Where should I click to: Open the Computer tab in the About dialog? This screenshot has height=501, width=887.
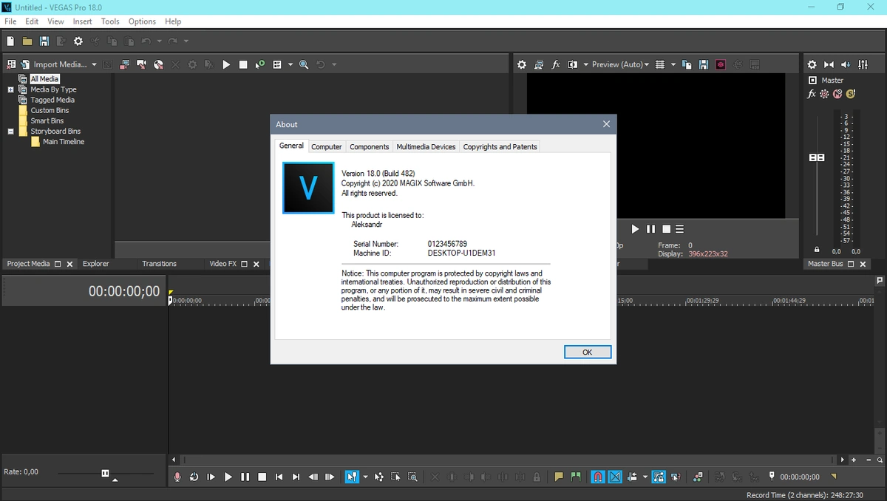(327, 147)
